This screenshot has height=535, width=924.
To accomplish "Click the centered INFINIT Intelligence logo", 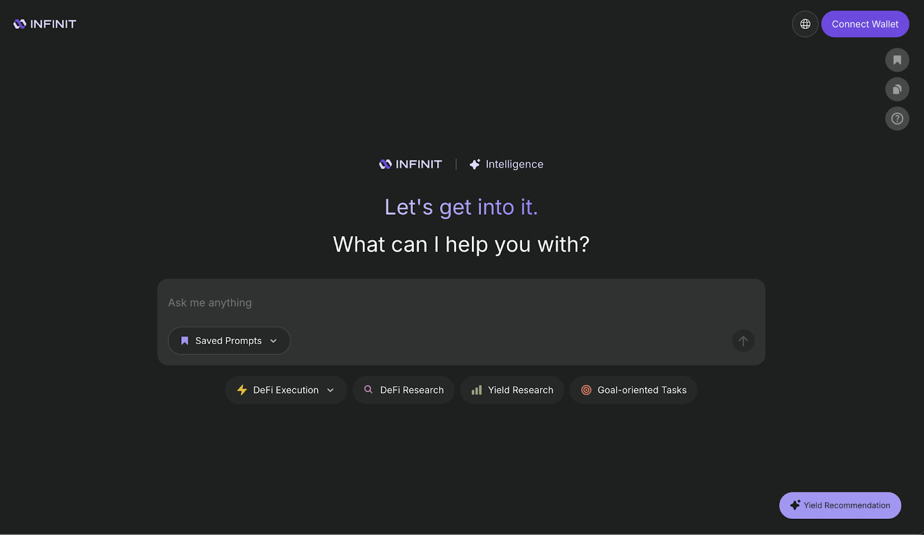I will click(x=411, y=164).
